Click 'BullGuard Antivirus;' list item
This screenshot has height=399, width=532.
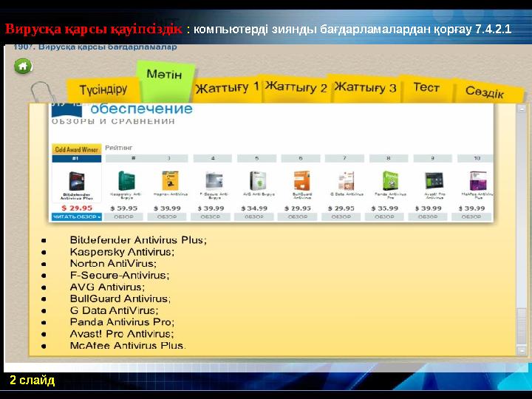[x=120, y=299]
